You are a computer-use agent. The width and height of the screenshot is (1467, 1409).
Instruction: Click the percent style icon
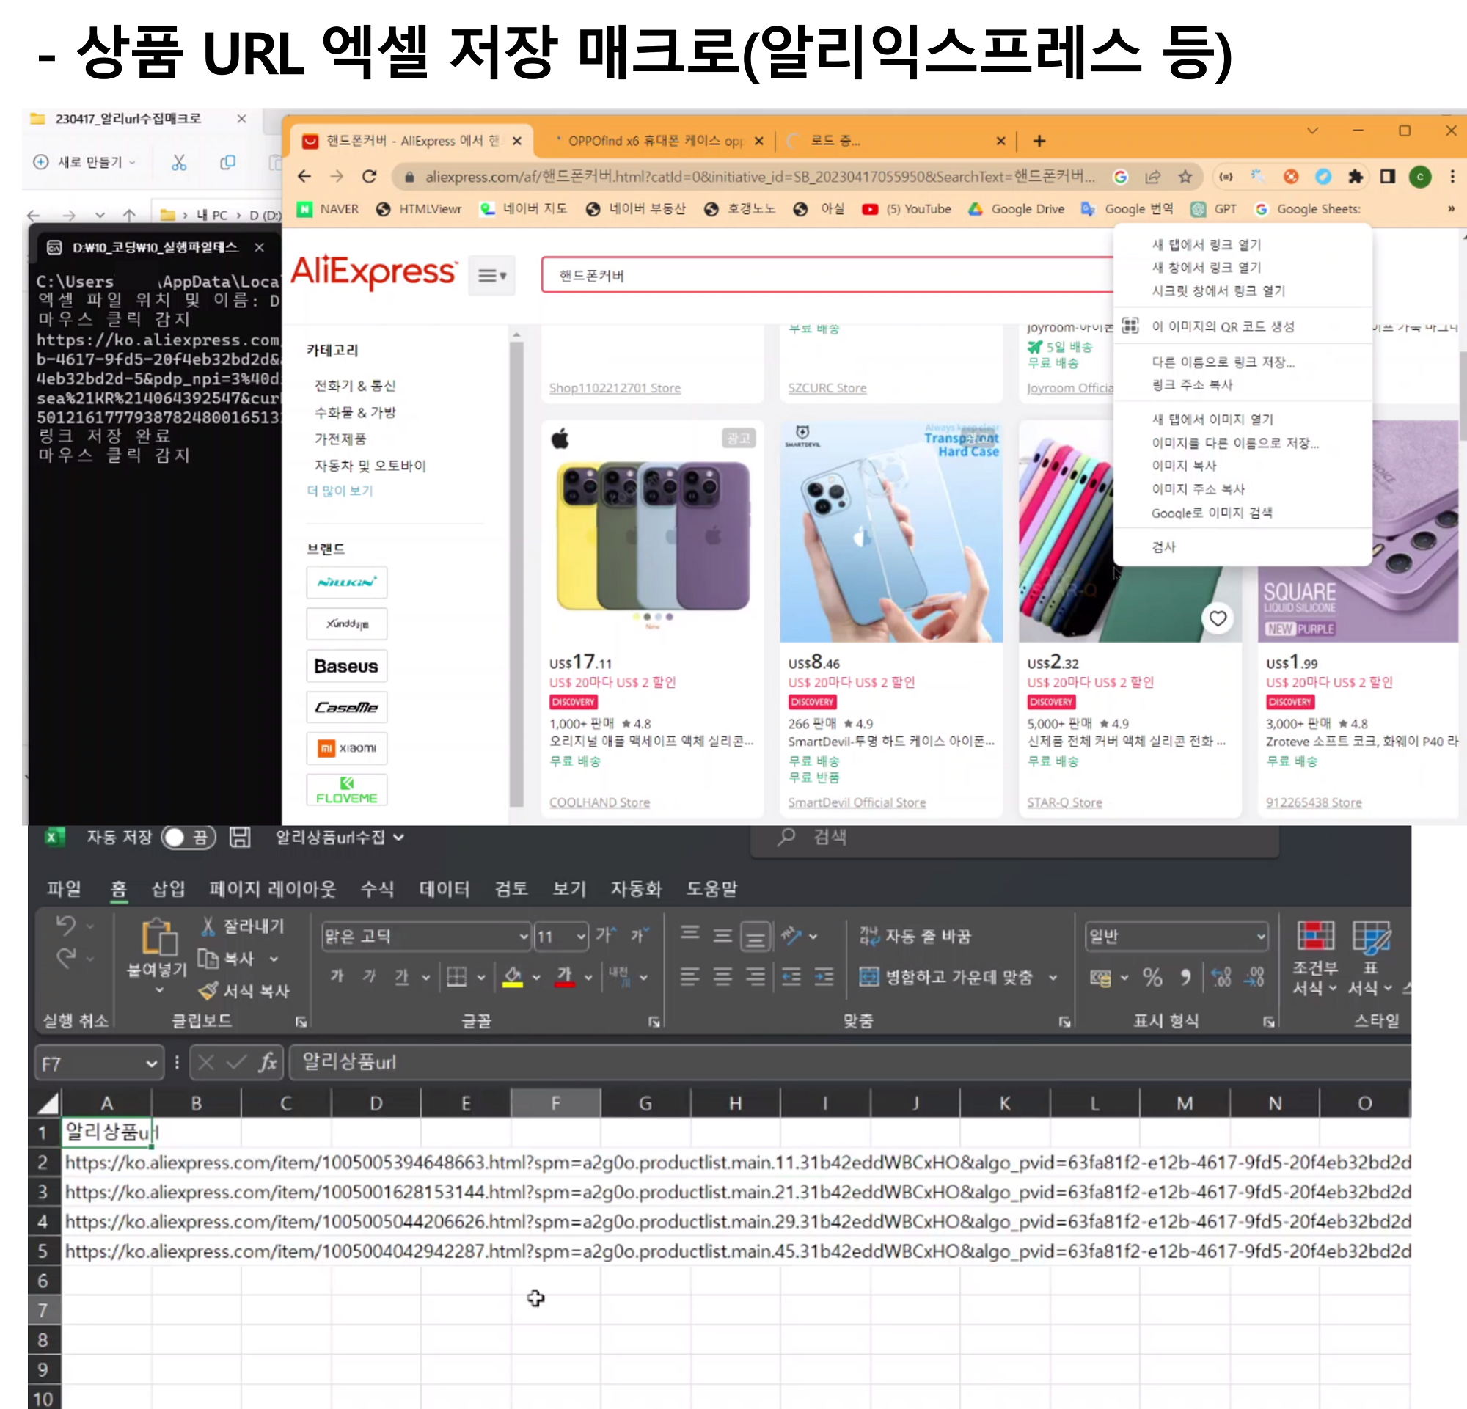pos(1152,976)
